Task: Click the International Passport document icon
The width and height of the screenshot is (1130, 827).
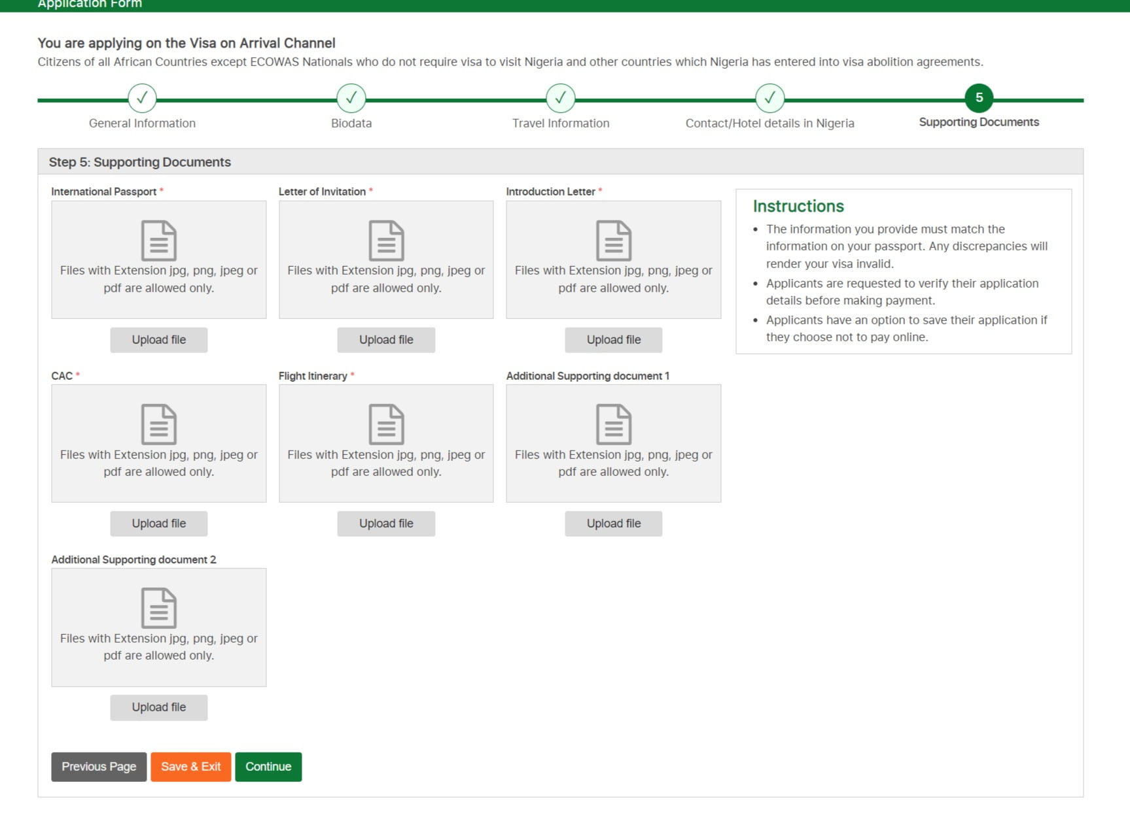Action: point(158,241)
